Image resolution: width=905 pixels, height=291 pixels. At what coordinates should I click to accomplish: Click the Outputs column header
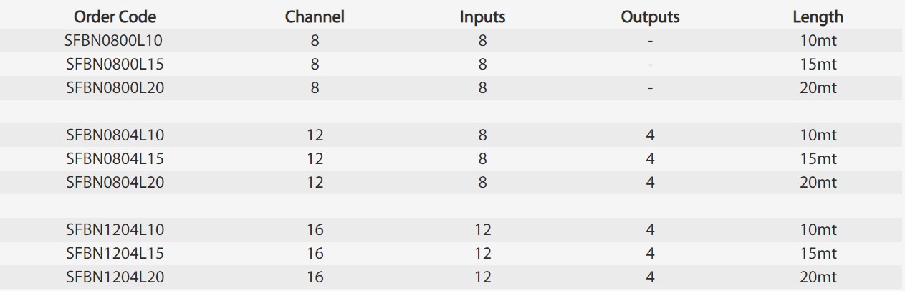[x=650, y=16]
